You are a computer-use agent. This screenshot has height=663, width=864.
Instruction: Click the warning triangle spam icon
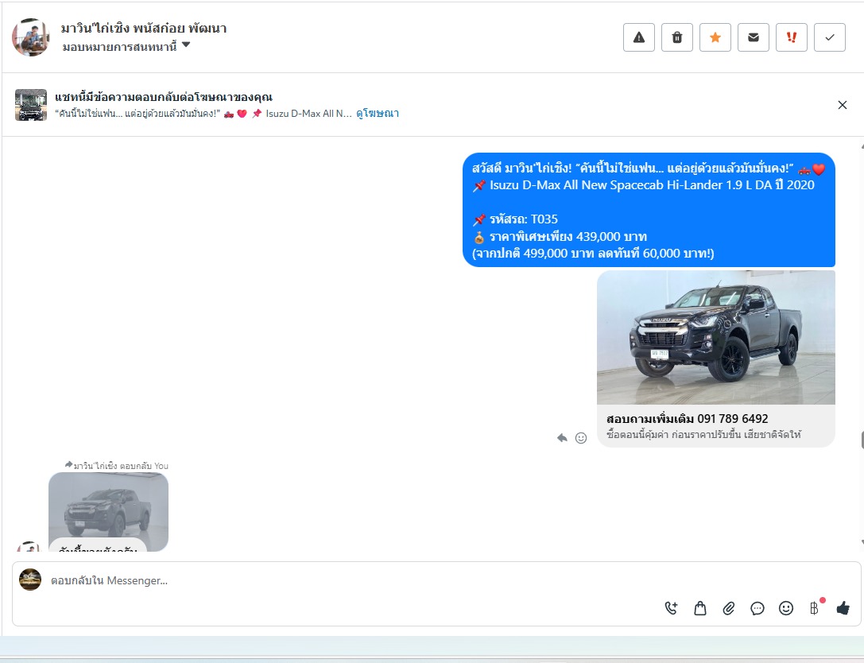pos(638,37)
